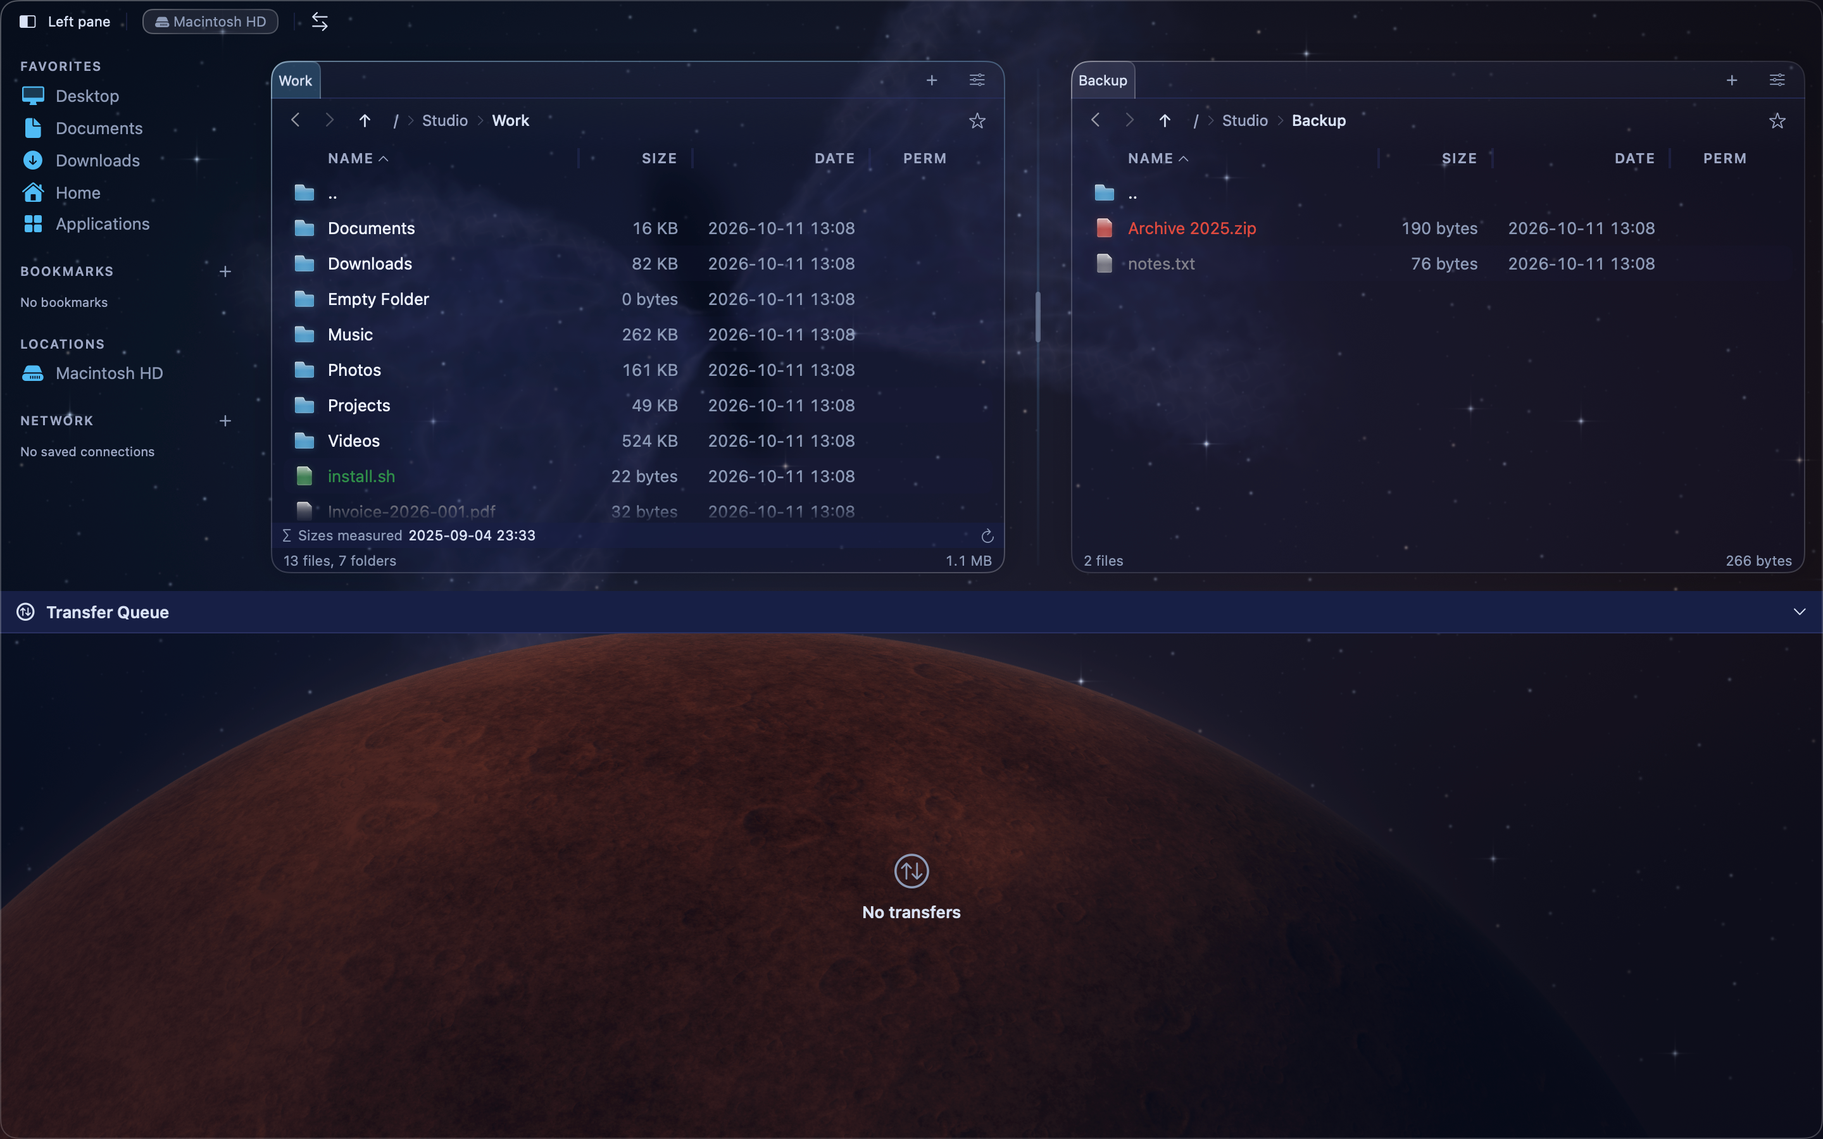Open Desktop in Favorites sidebar

click(x=87, y=96)
